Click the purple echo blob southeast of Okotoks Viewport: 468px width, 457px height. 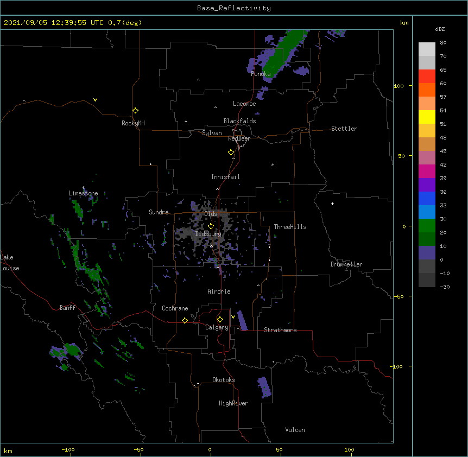tap(264, 387)
